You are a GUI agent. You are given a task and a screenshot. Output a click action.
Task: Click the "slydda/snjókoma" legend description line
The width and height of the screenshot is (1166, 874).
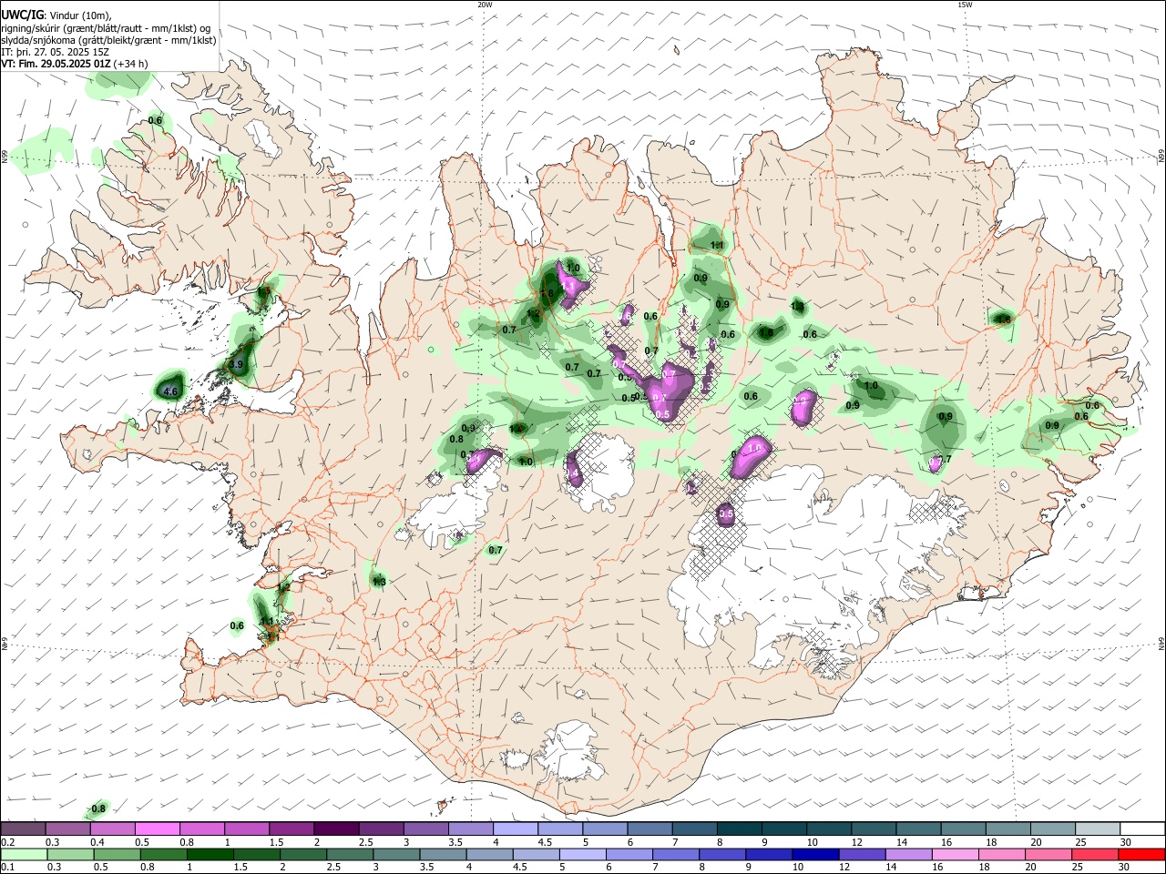108,40
